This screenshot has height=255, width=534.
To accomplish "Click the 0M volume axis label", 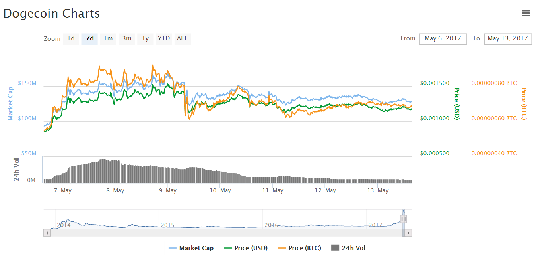I will point(31,180).
